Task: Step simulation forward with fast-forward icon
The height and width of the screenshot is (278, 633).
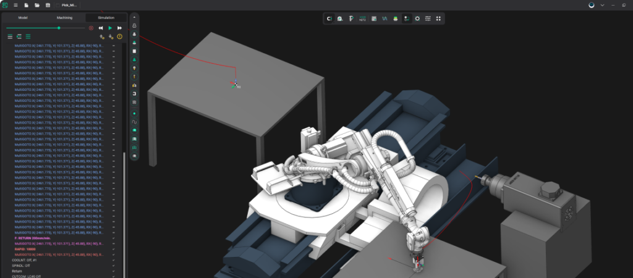Action: 119,28
